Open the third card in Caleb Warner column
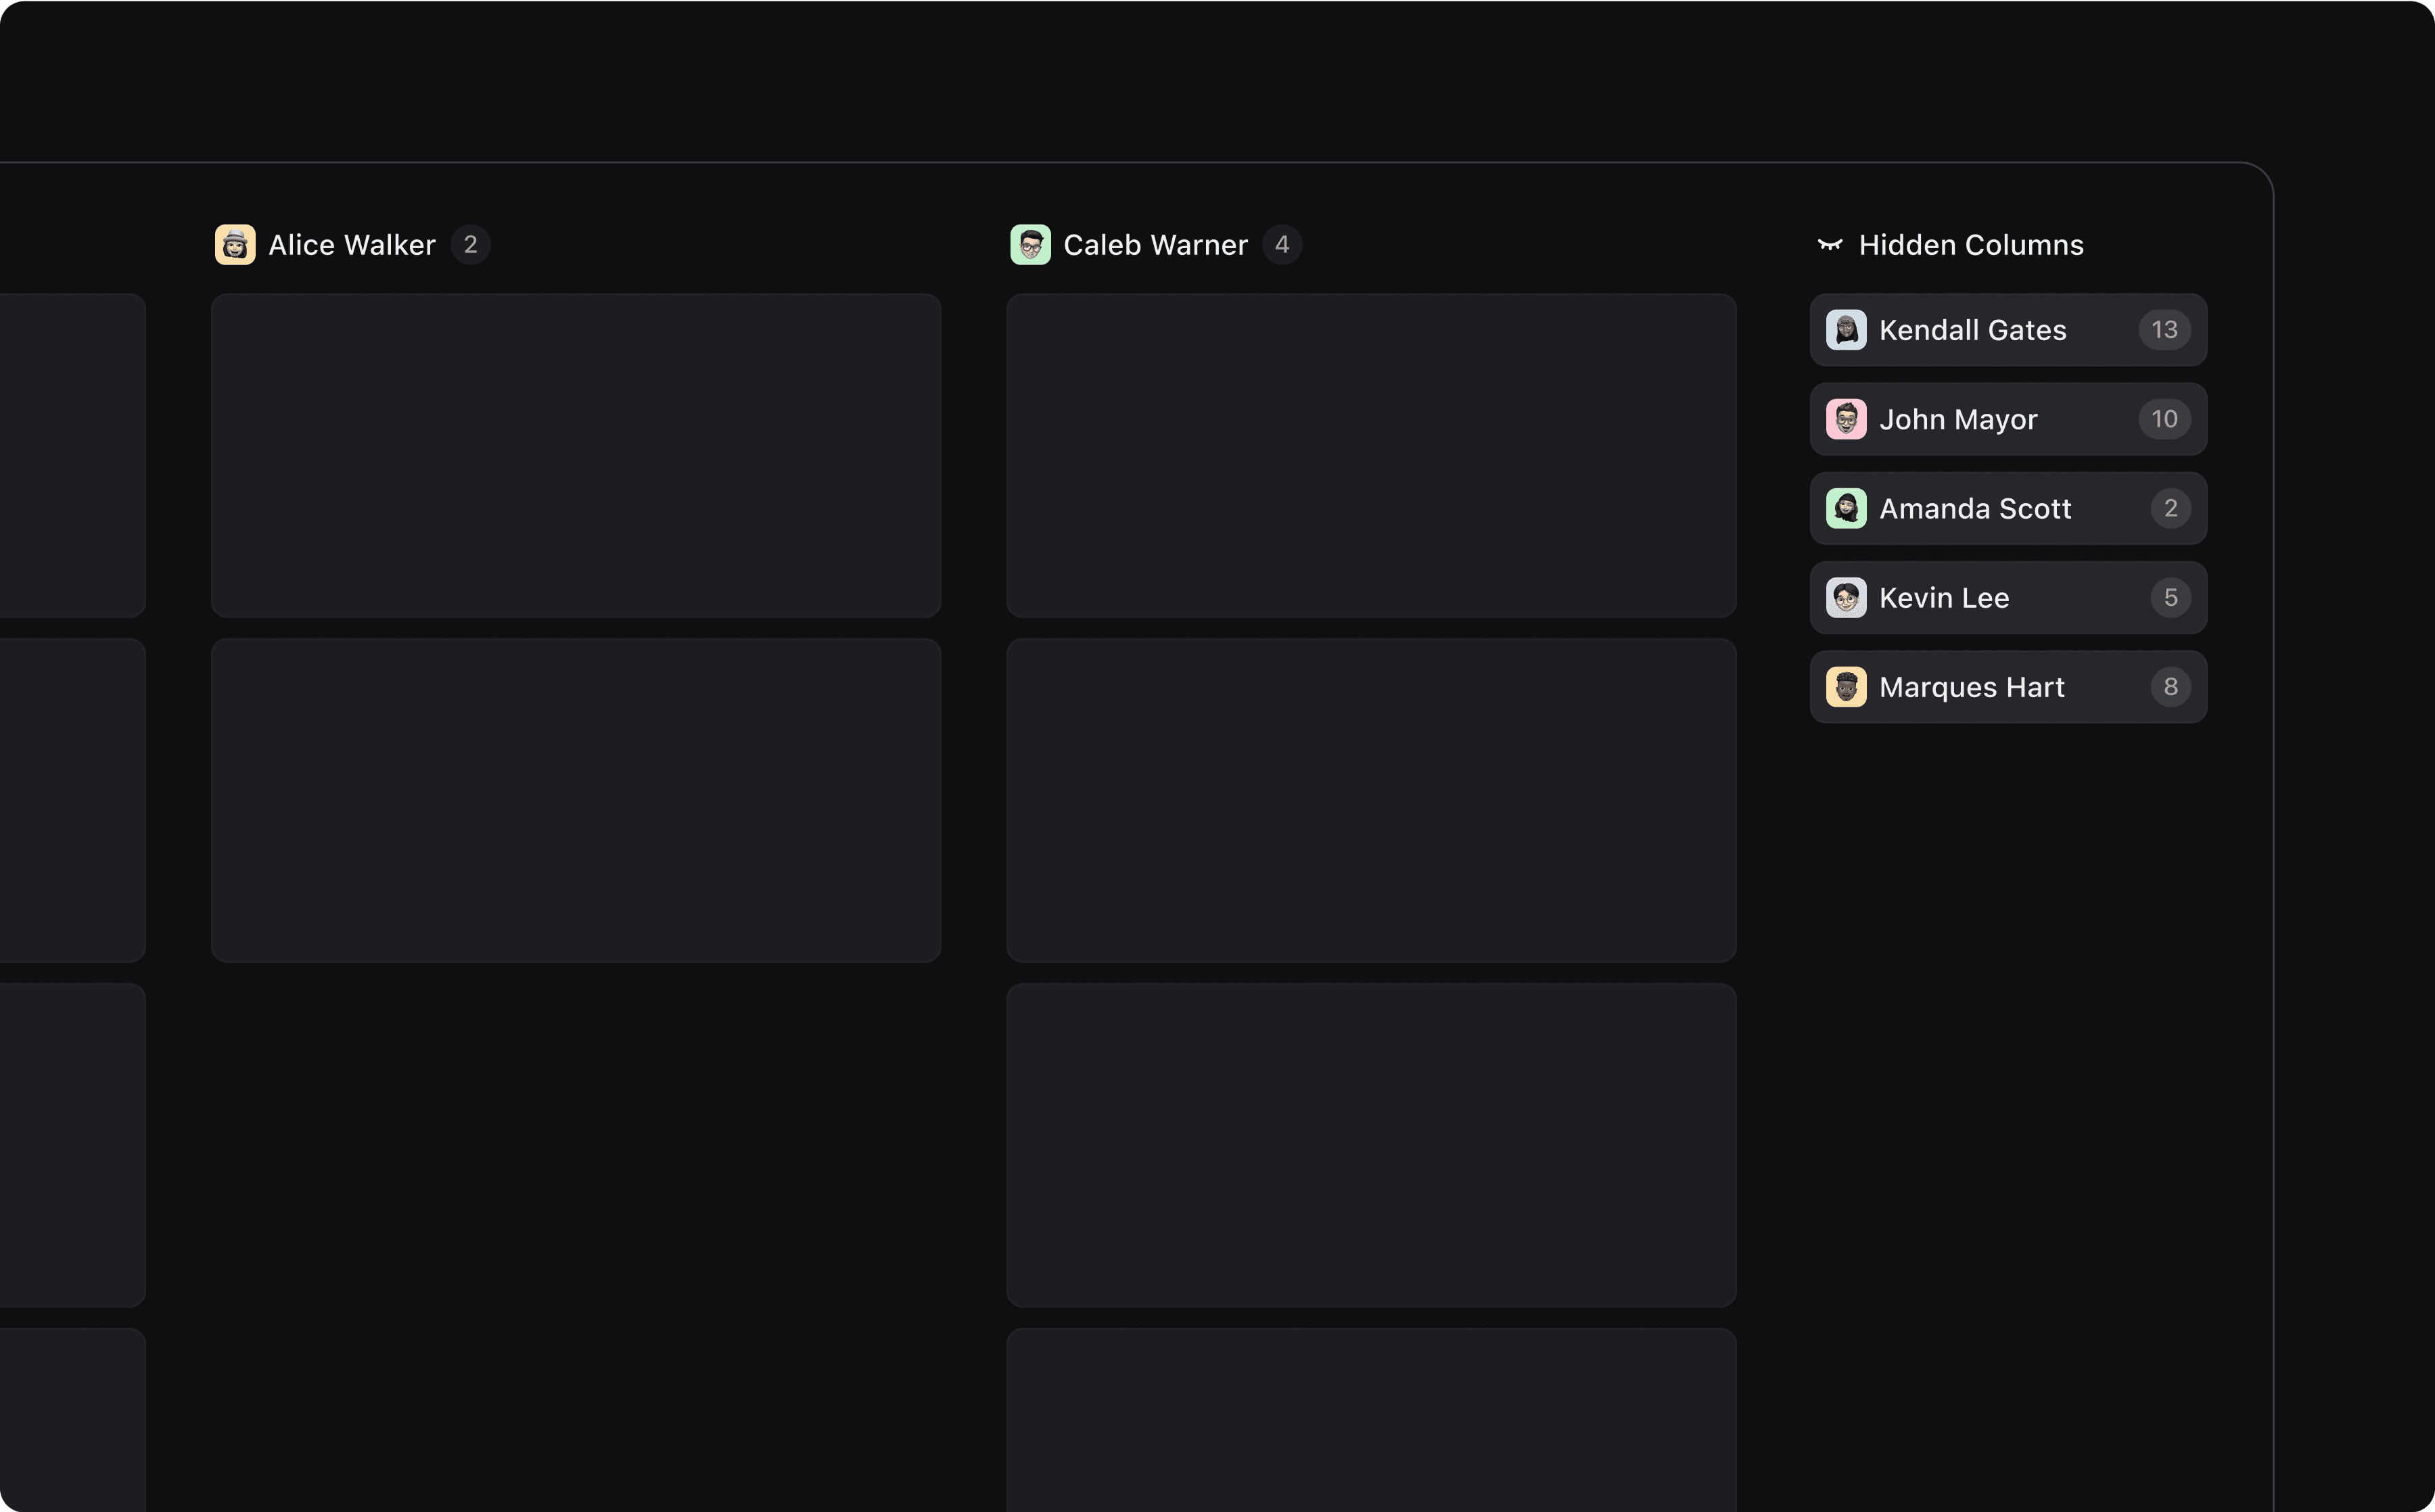Viewport: 2435px width, 1512px height. pyautogui.click(x=1371, y=1145)
